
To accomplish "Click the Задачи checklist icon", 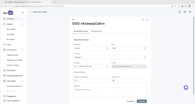I will point(5,24).
